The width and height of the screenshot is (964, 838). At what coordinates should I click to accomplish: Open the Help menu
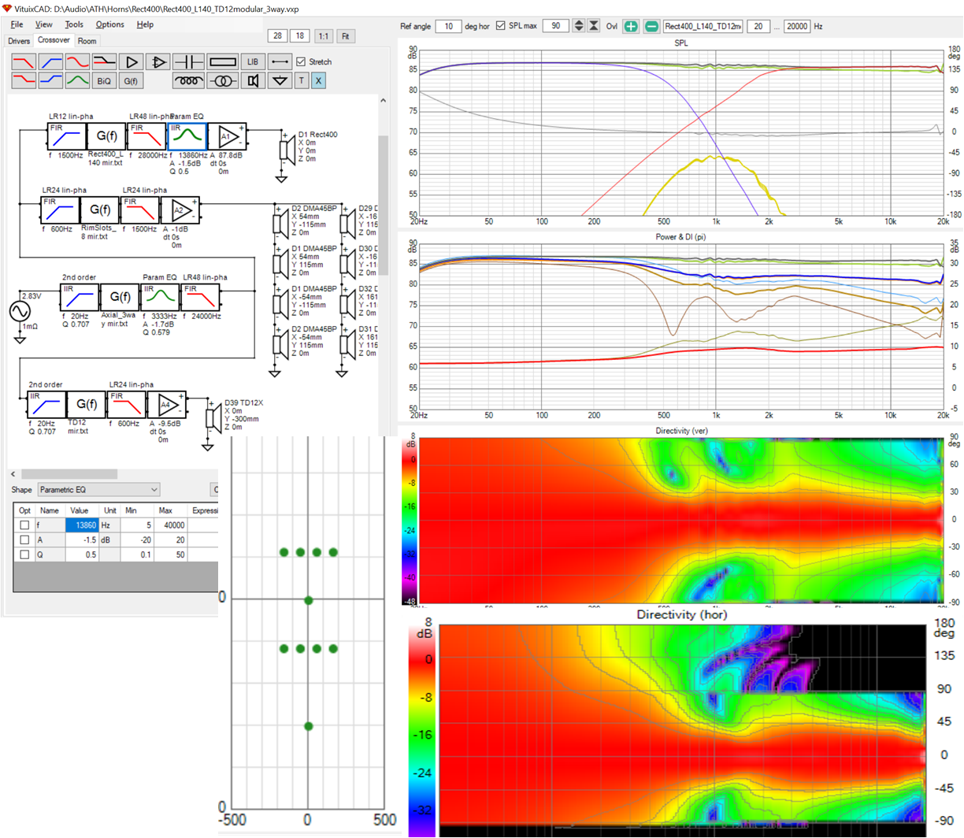[x=145, y=24]
